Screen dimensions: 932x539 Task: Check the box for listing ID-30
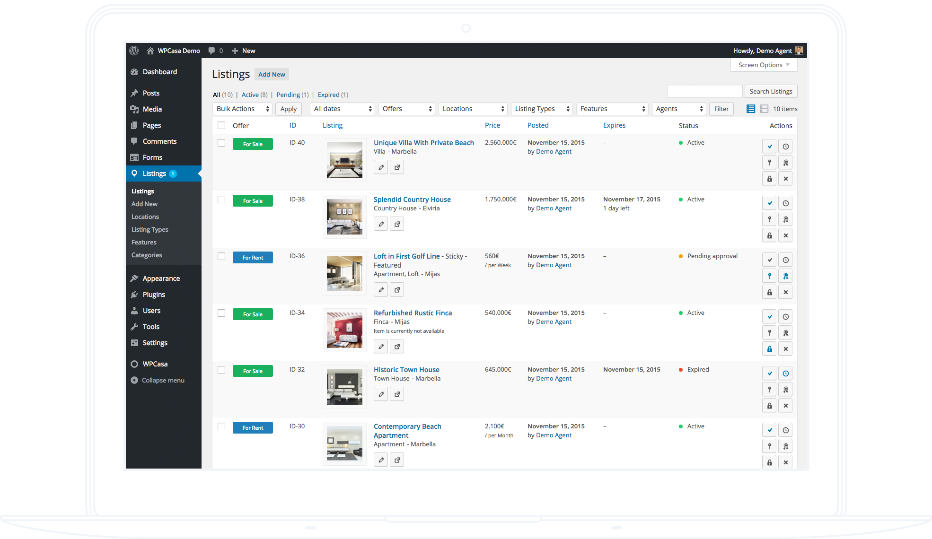click(x=221, y=426)
